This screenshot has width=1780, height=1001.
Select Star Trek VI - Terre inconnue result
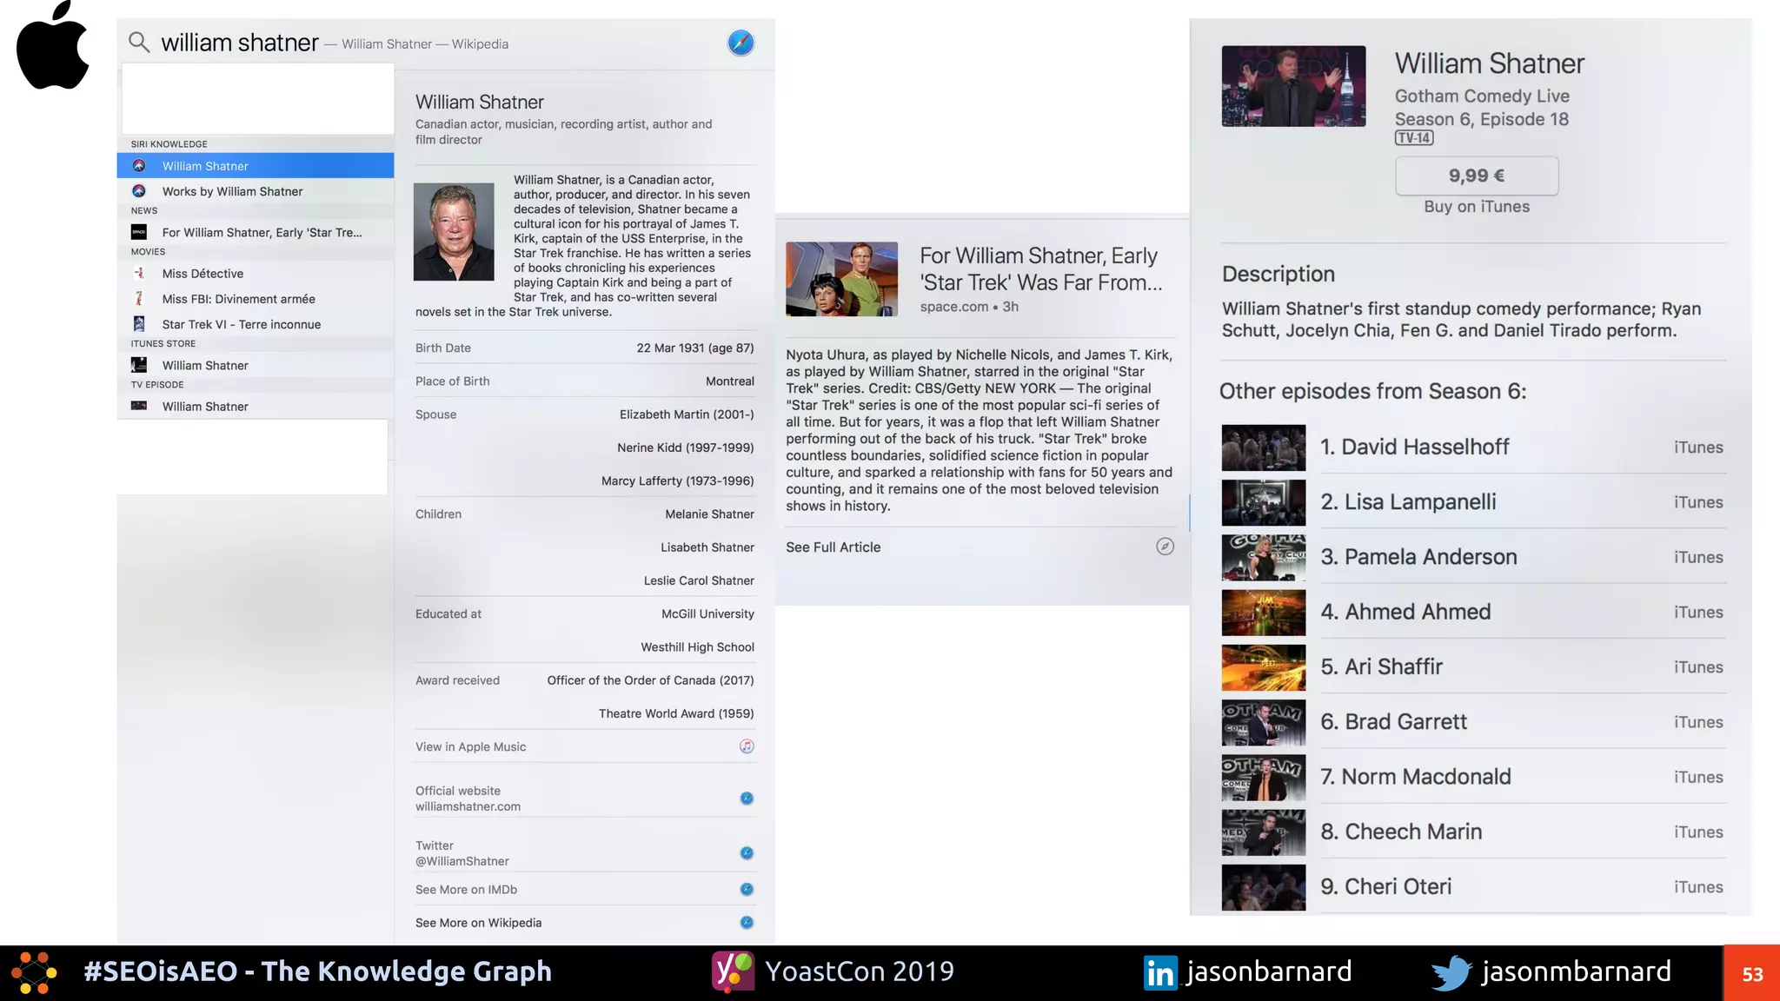click(256, 324)
